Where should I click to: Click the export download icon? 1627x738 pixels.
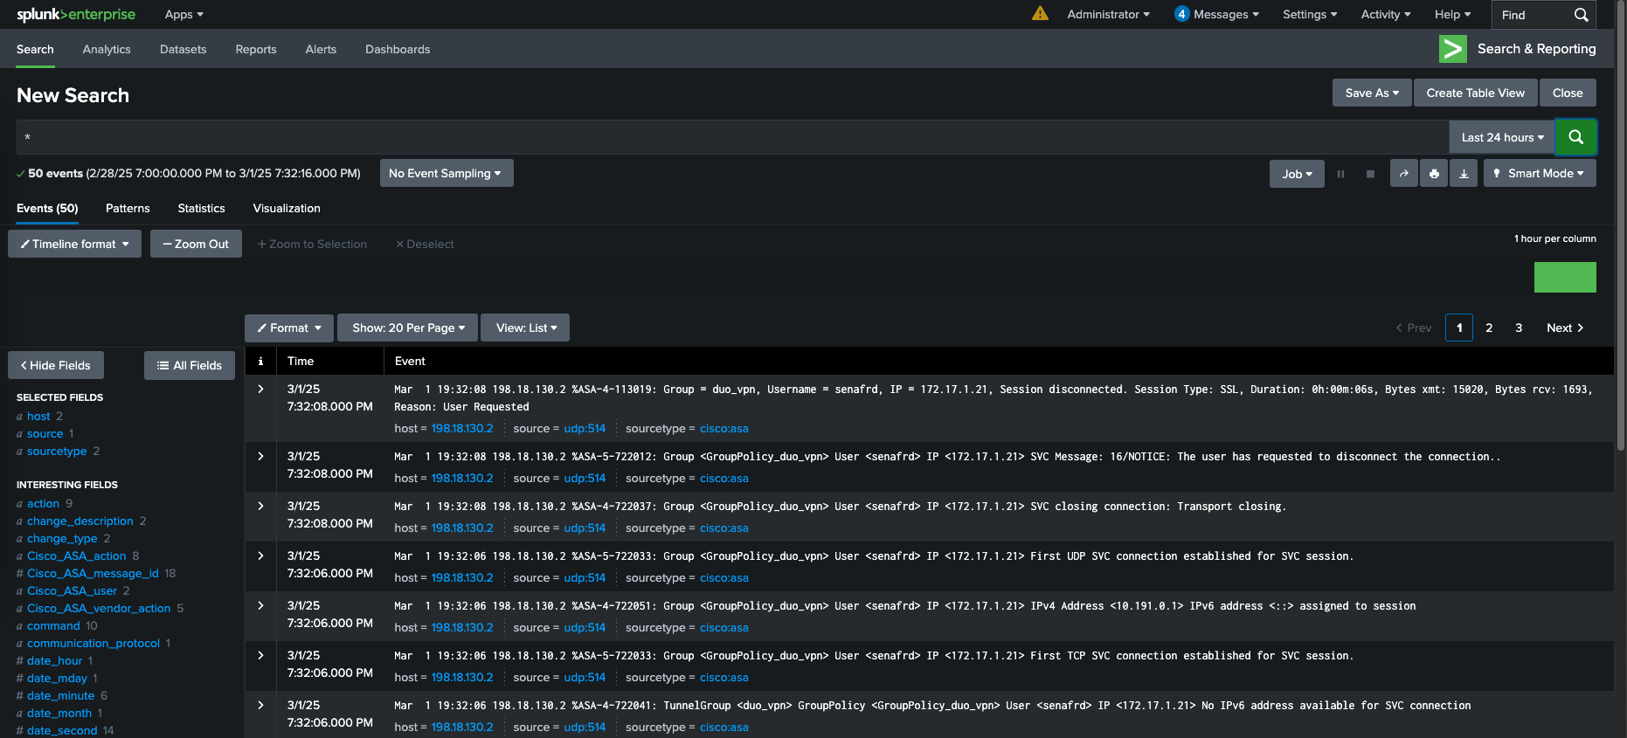[x=1464, y=174]
